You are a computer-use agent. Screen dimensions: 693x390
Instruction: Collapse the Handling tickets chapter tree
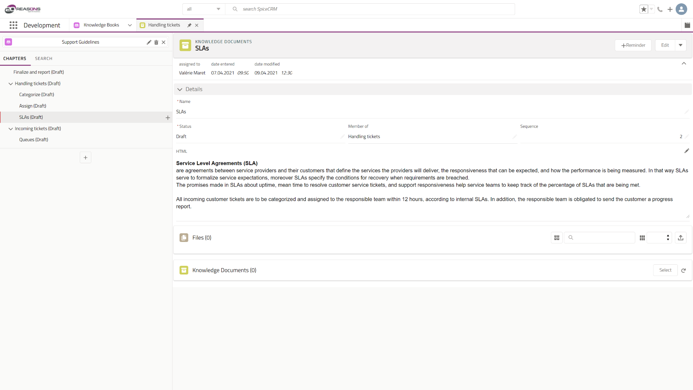(x=10, y=84)
